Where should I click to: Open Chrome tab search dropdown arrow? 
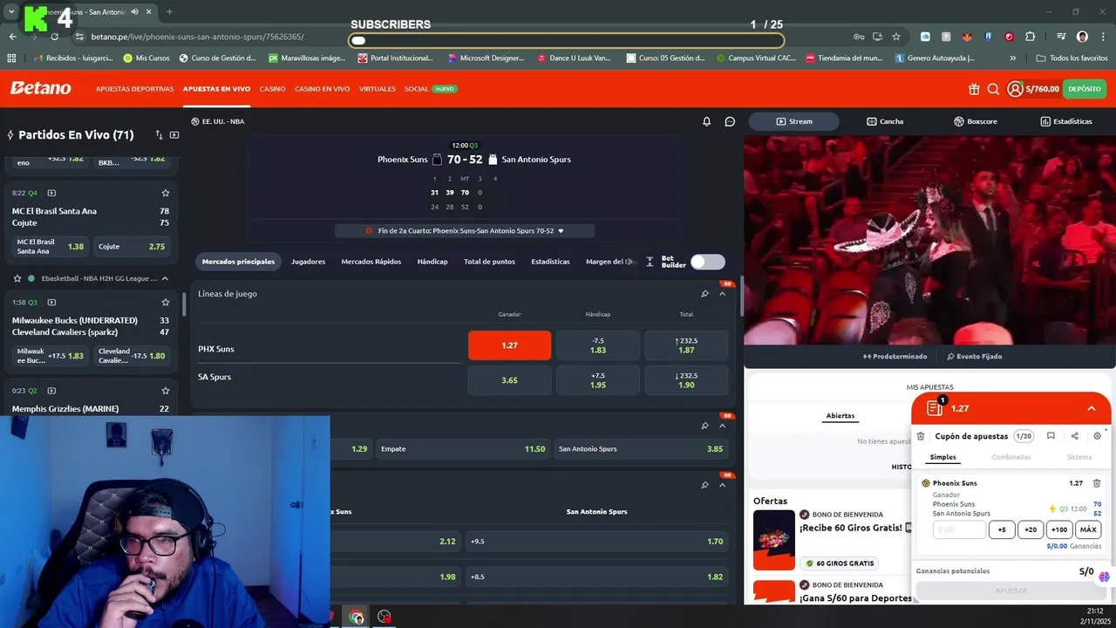pos(10,11)
